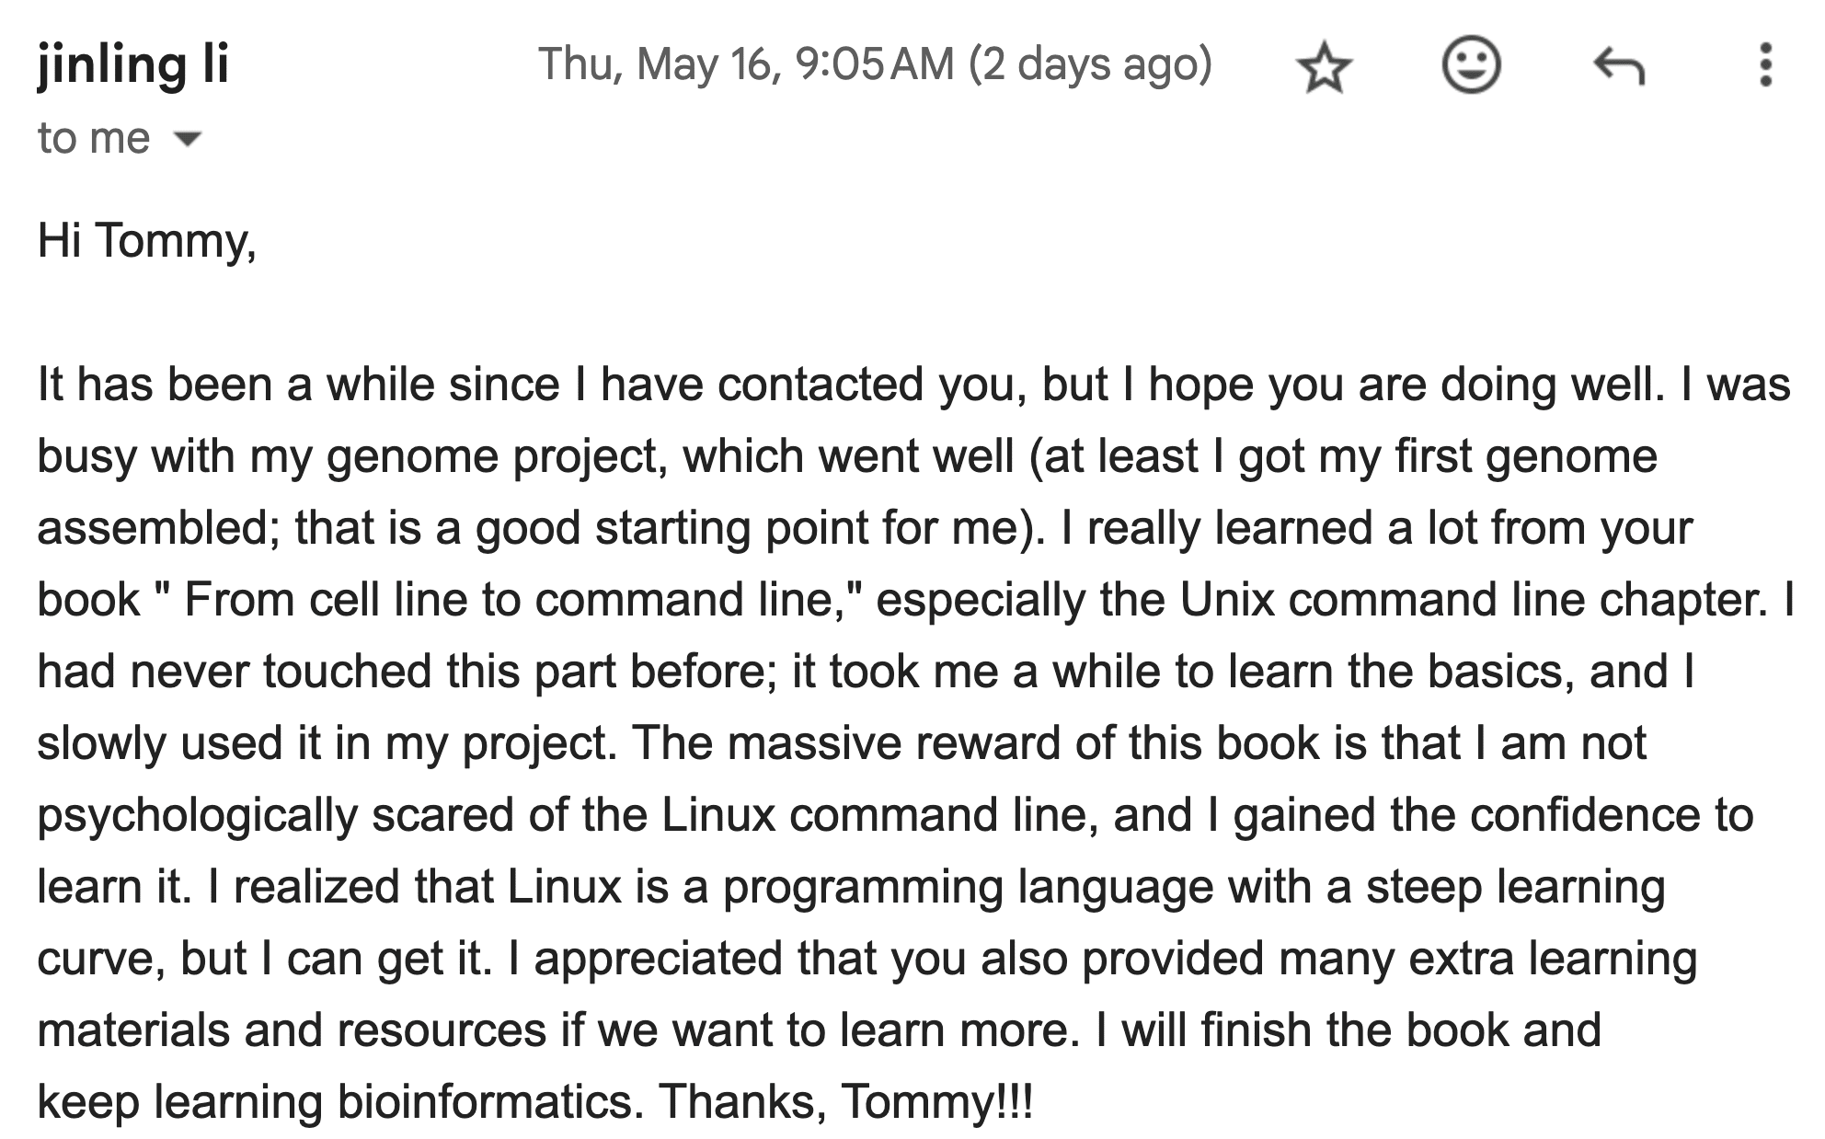Click sender name jinling li
The image size is (1825, 1139).
[x=132, y=64]
